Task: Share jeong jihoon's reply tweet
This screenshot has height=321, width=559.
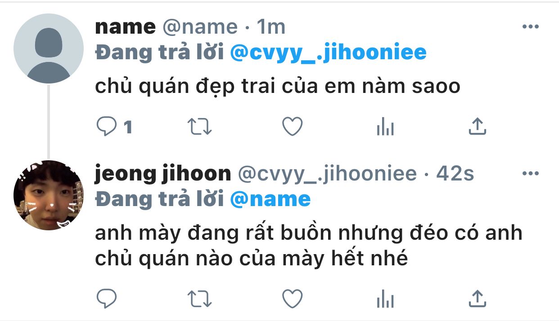Action: pyautogui.click(x=477, y=298)
